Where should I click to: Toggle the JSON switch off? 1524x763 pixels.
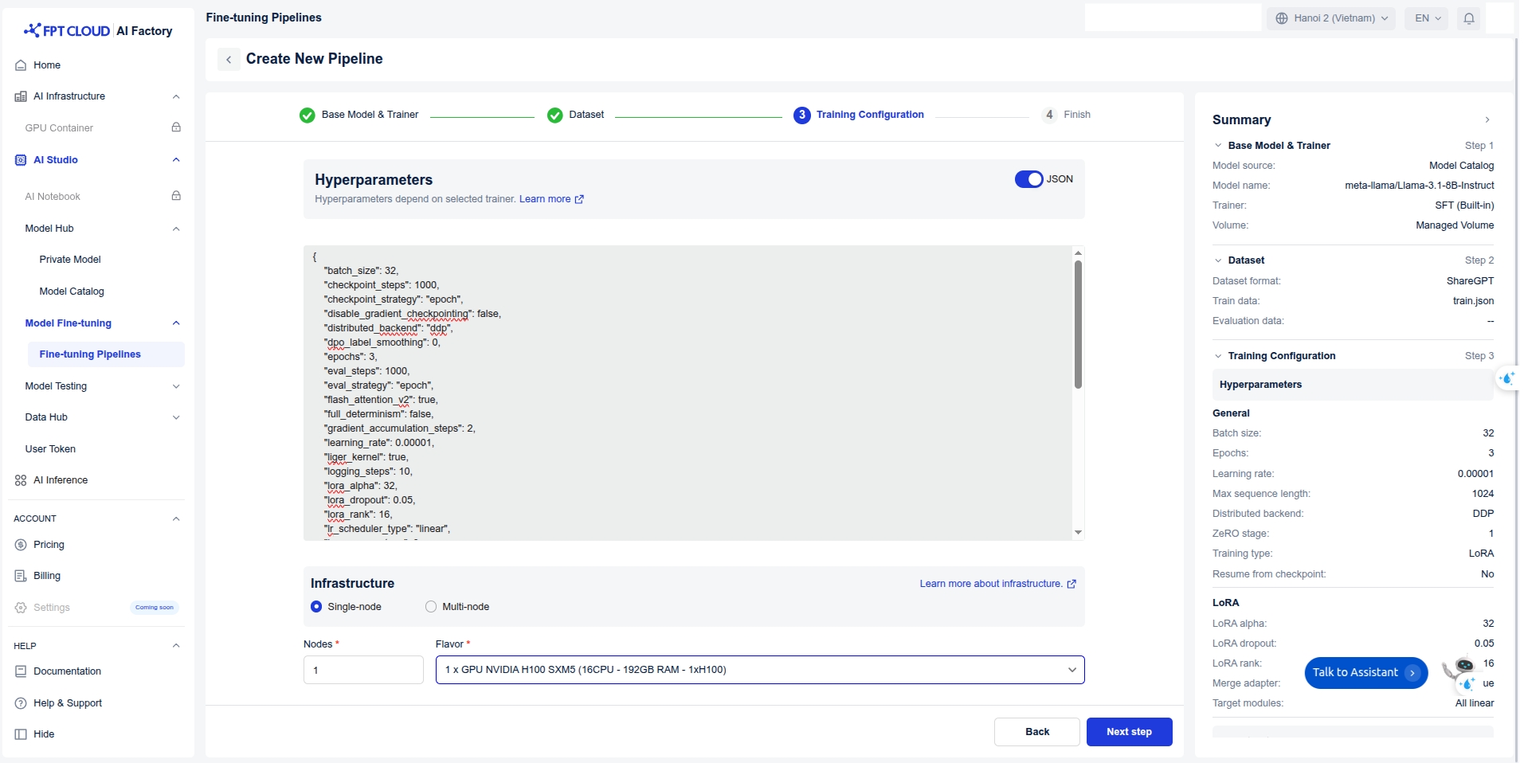pos(1028,179)
